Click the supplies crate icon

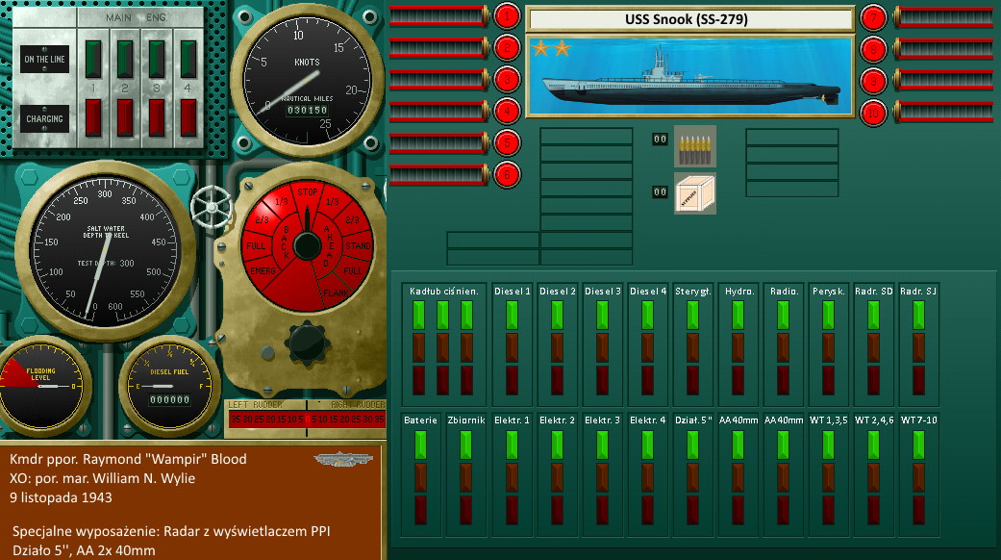(x=694, y=193)
